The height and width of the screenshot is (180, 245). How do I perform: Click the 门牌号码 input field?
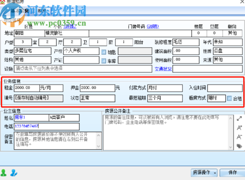(140, 34)
